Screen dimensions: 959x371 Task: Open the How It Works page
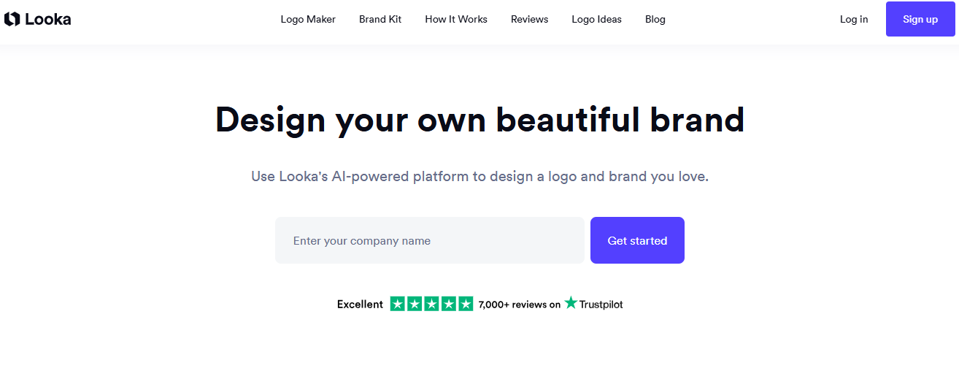point(456,20)
